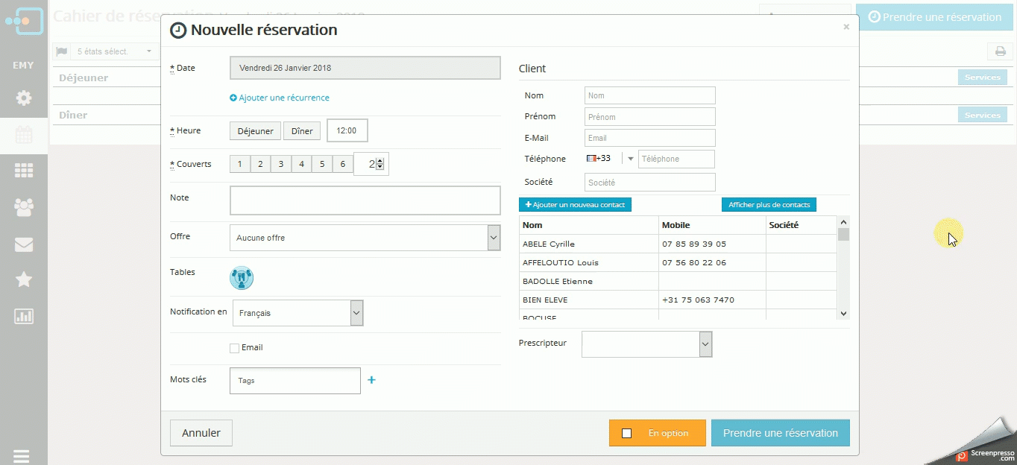Add a keyword with the plus icon
Viewport: 1017px width, 465px height.
(x=372, y=380)
